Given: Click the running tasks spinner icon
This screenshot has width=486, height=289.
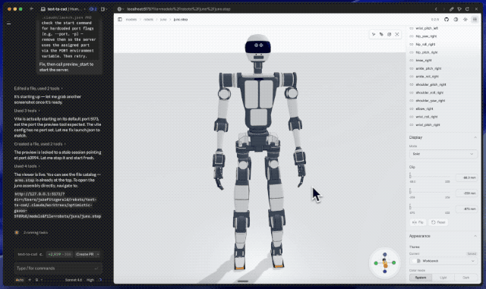Looking at the screenshot, I should click(17, 232).
